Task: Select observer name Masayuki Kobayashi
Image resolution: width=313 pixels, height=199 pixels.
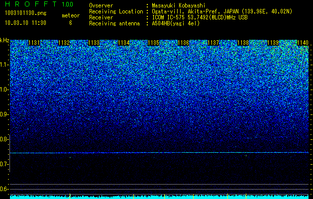Action: pos(179,5)
